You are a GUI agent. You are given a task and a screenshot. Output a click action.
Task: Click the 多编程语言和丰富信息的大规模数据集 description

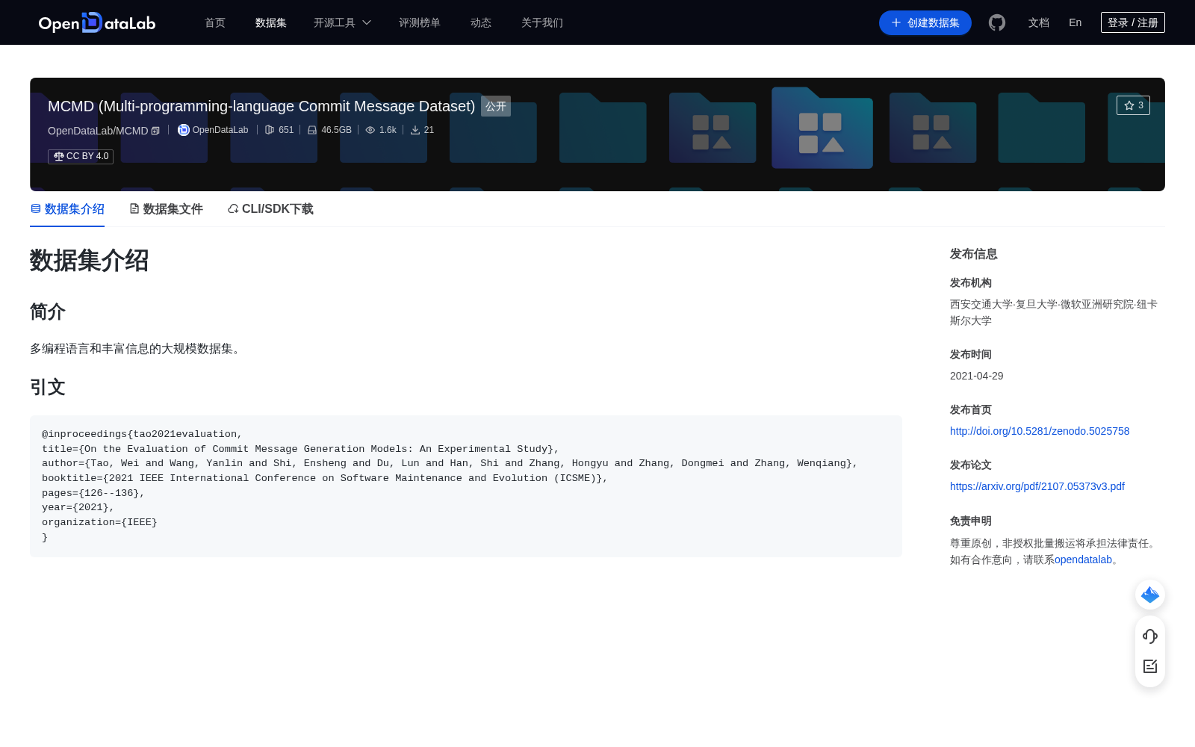pos(137,349)
